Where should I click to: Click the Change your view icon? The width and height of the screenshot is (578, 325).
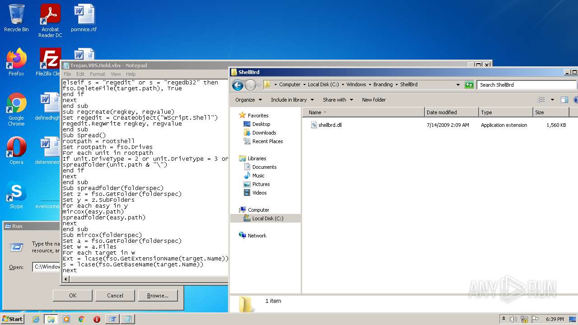click(541, 100)
